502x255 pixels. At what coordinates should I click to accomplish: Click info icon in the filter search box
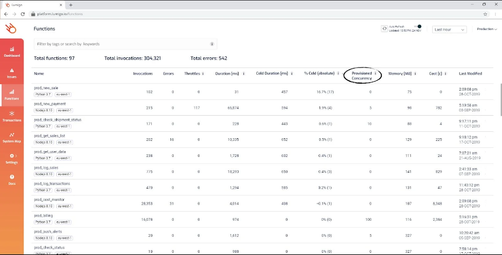click(212, 44)
